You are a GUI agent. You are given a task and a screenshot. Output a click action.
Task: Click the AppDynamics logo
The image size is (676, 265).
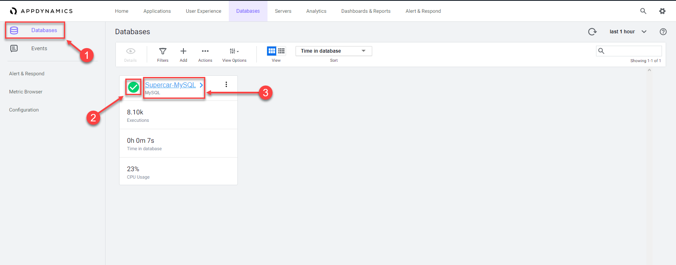(x=41, y=11)
